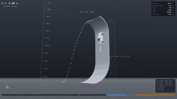This screenshot has width=177, height=99.
Task: Click the '22 m' height scale label
Action: (x=49, y=3)
